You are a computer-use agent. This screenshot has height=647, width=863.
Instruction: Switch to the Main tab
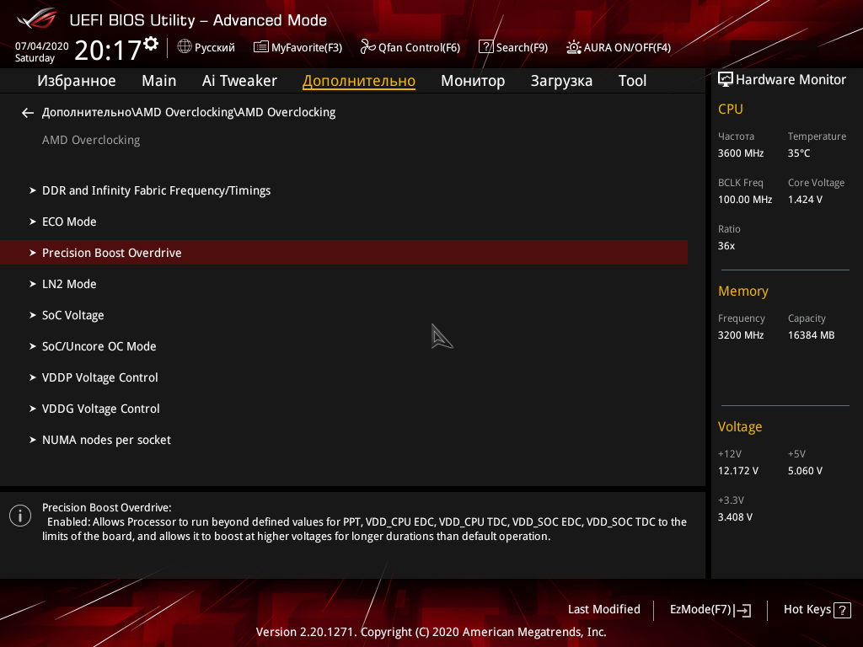[x=159, y=81]
